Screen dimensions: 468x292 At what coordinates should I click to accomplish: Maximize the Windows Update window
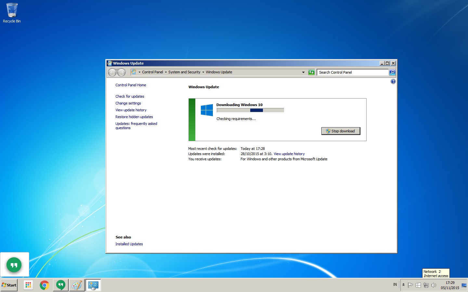click(x=387, y=63)
